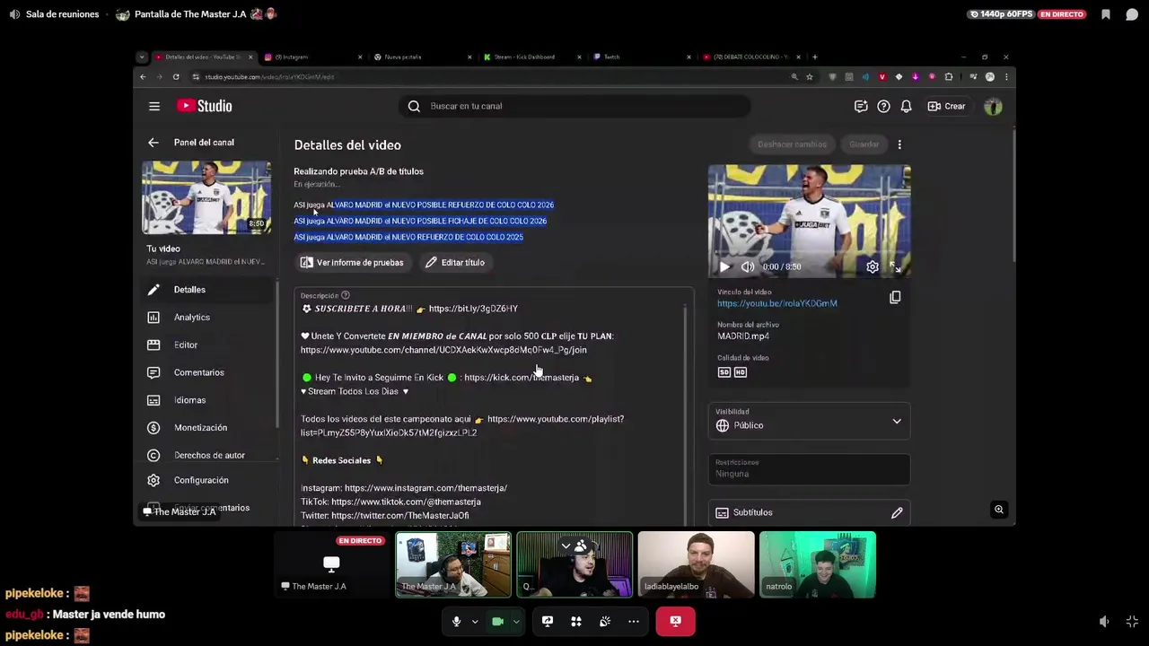The width and height of the screenshot is (1149, 646).
Task: Click the browser address bar URL
Action: click(269, 77)
